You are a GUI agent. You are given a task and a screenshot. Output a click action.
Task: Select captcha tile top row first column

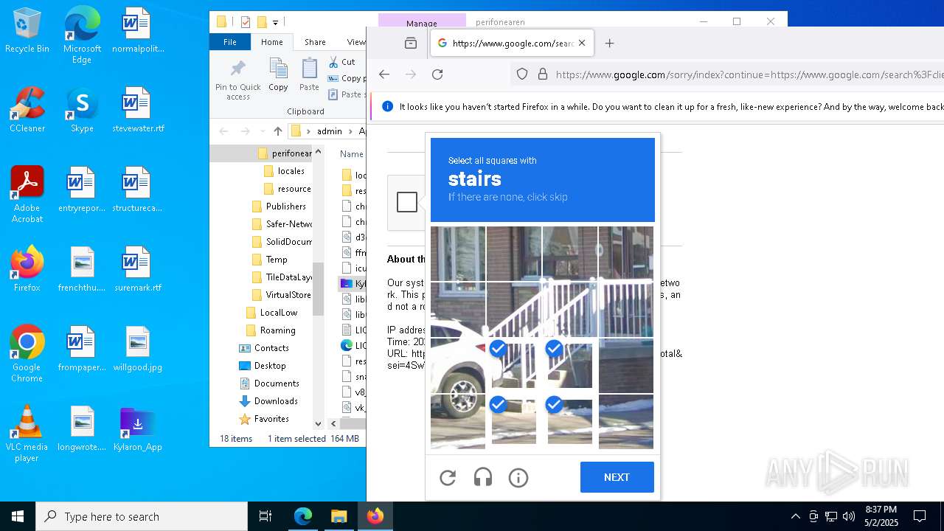458,254
